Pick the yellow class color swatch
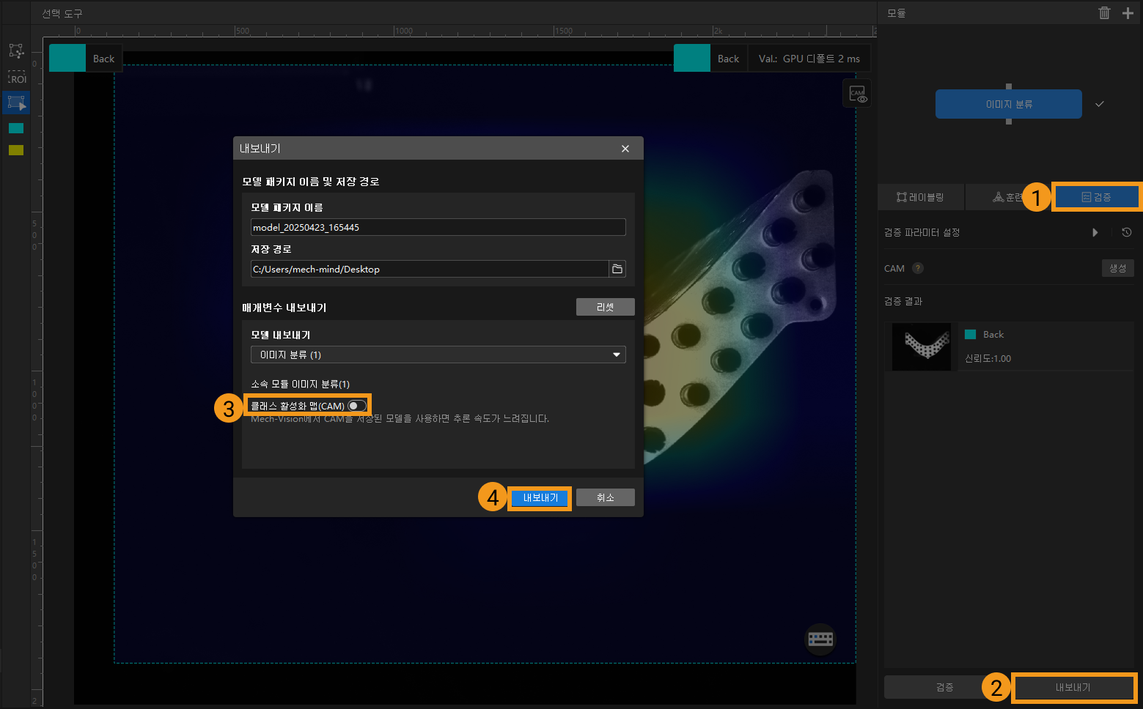 coord(16,150)
